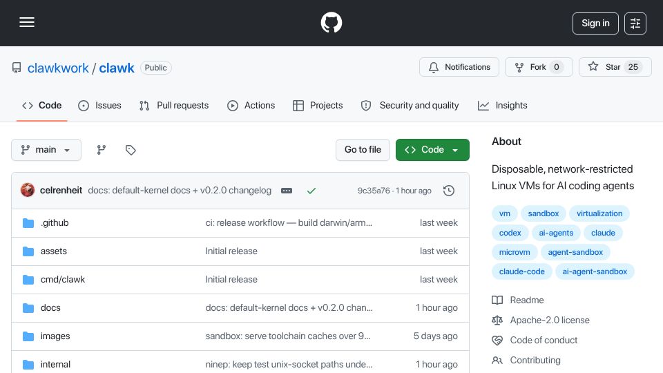This screenshot has width=663, height=373.
Task: Open celrenheit's avatar image
Action: pyautogui.click(x=28, y=191)
